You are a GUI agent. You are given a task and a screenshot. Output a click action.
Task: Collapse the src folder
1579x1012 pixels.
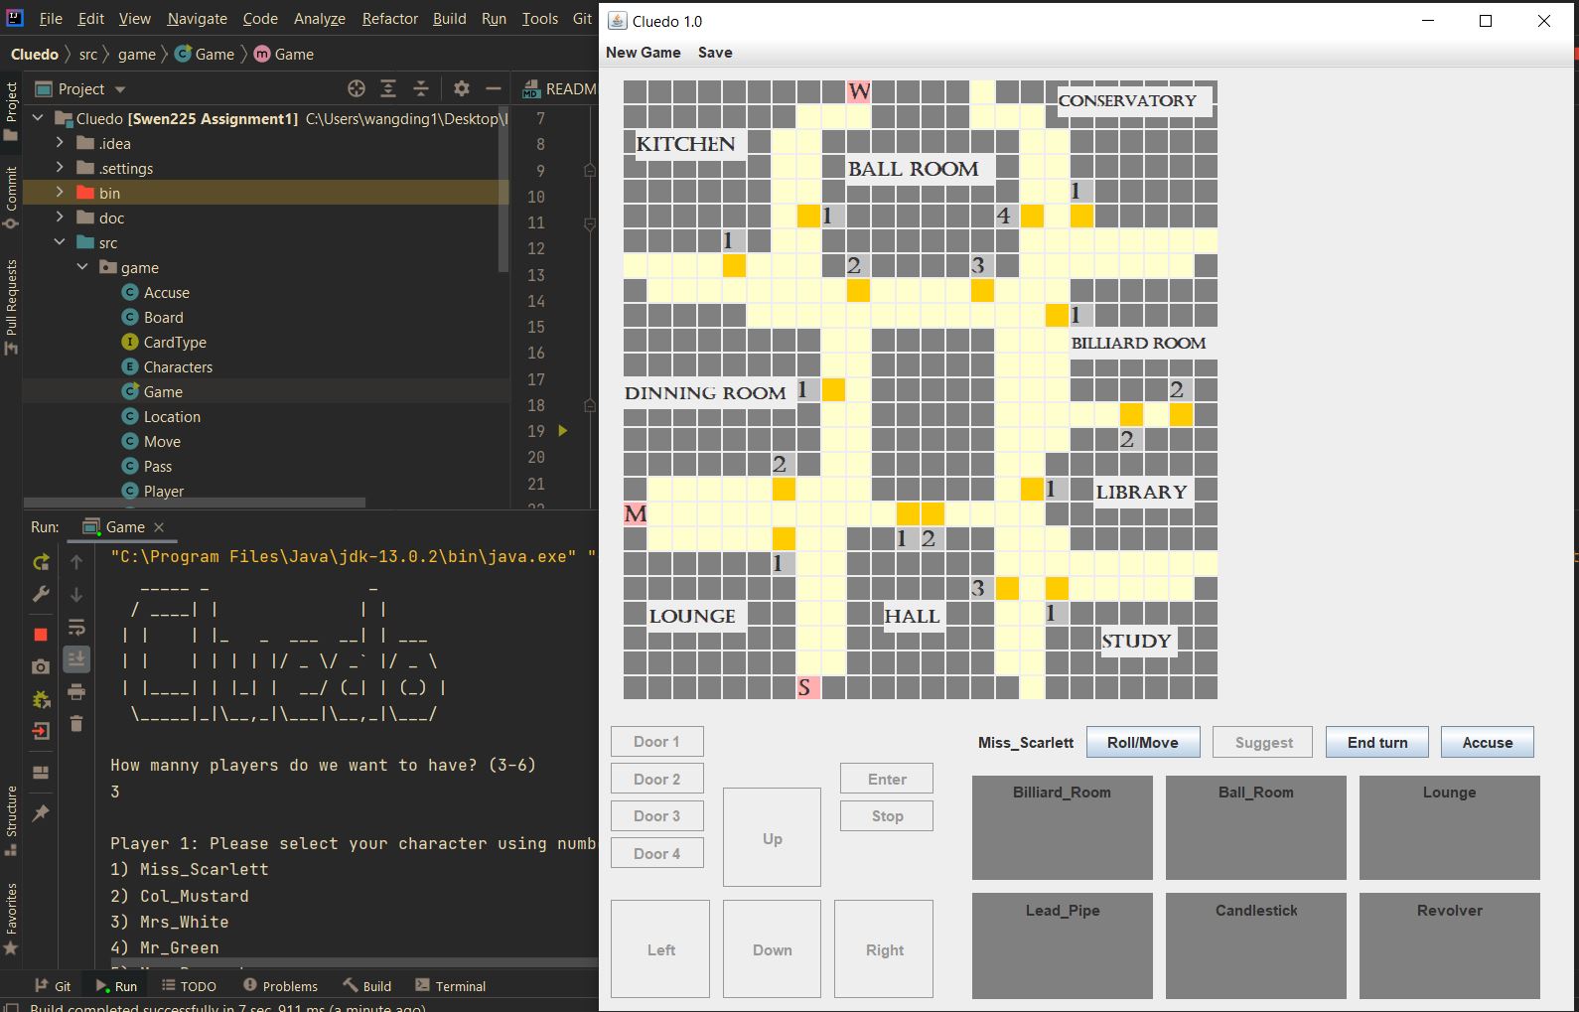click(x=60, y=242)
